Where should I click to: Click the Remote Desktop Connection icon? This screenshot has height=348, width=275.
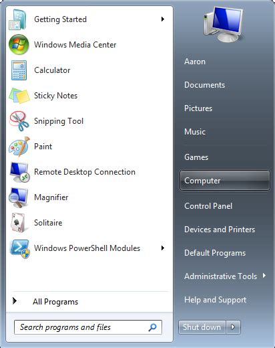pyautogui.click(x=19, y=172)
